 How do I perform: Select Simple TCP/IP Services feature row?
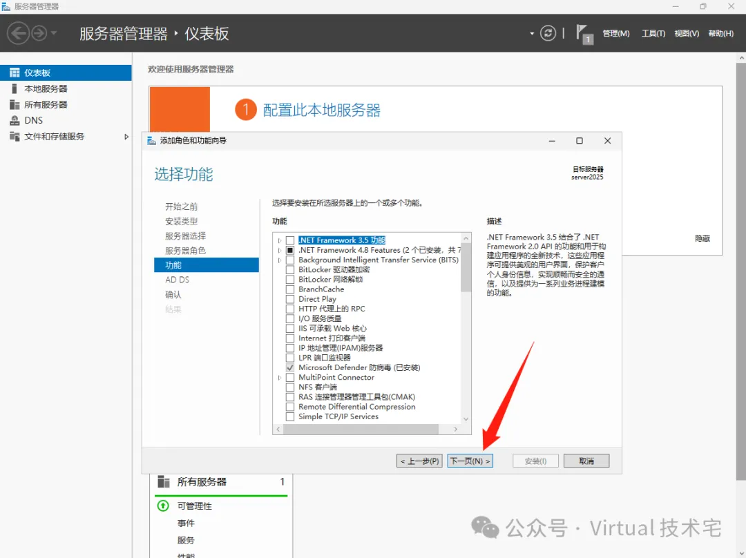click(x=338, y=416)
